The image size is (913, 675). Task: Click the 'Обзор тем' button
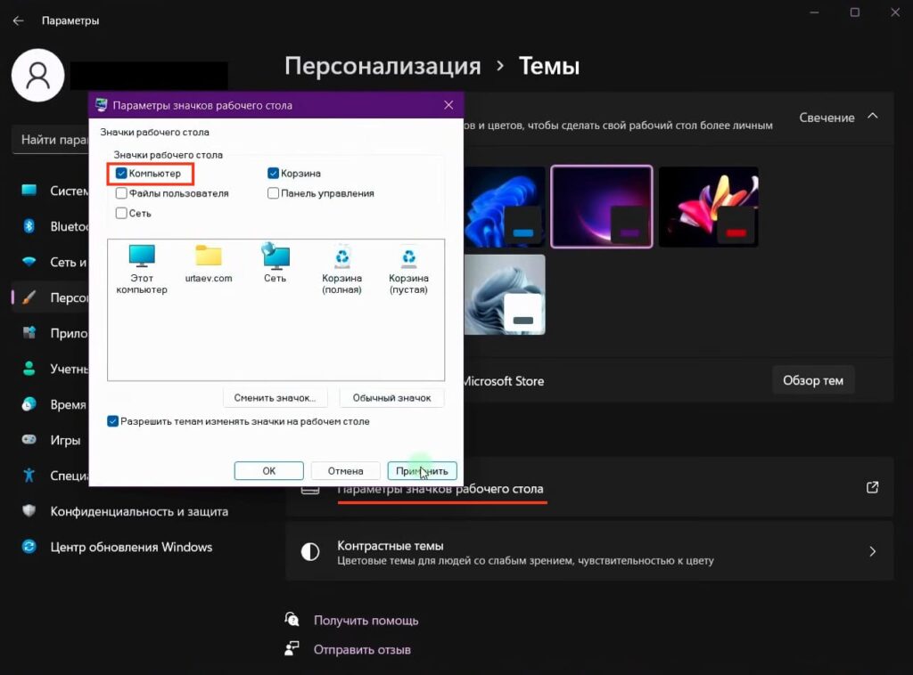pyautogui.click(x=813, y=380)
